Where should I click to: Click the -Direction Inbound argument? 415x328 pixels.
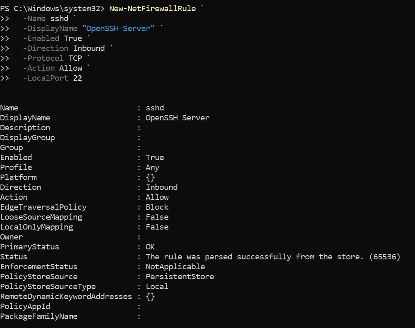coord(89,48)
